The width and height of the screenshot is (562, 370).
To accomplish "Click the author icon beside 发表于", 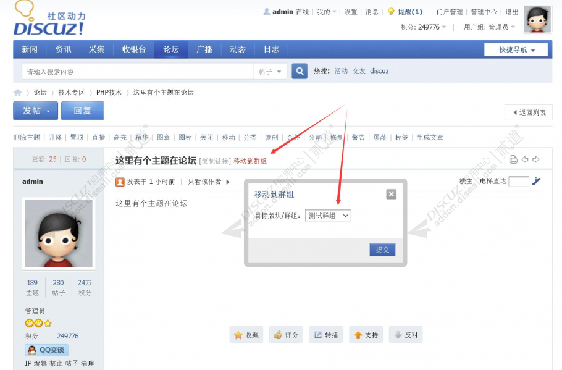I will 120,182.
